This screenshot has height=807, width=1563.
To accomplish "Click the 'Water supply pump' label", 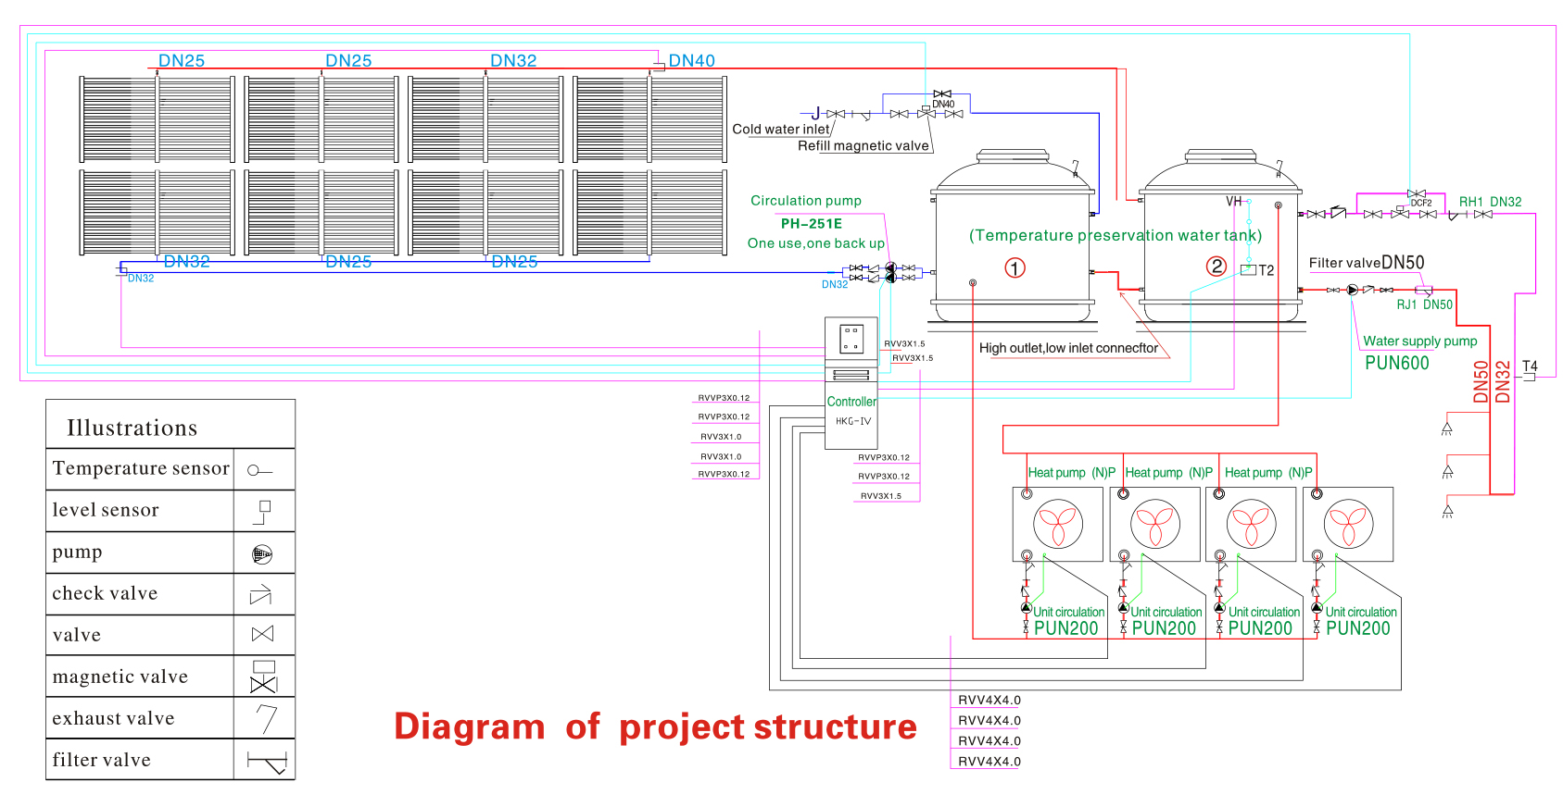I will click(x=1419, y=341).
